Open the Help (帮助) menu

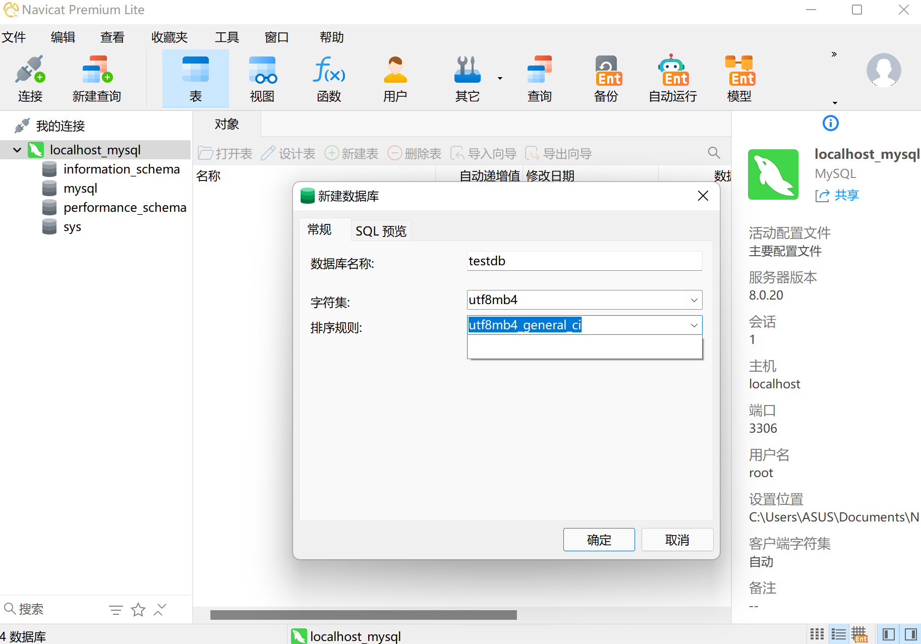click(331, 37)
